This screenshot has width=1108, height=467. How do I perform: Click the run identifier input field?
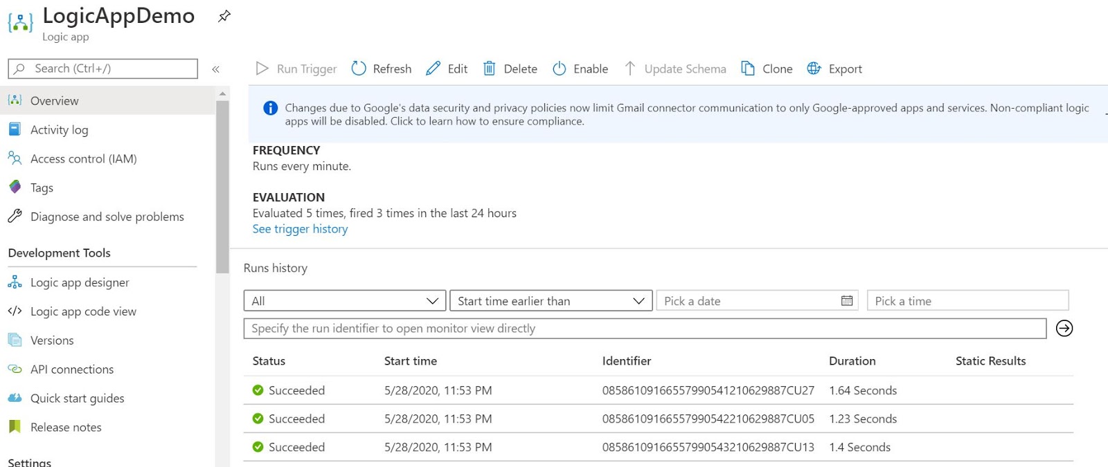pyautogui.click(x=645, y=328)
